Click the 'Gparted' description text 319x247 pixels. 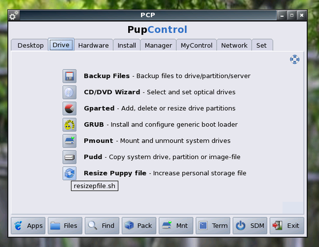tap(159, 109)
